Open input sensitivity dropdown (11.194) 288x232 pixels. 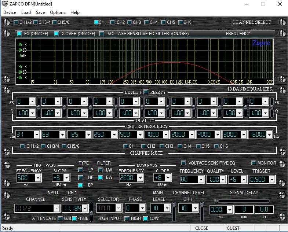click(85, 208)
